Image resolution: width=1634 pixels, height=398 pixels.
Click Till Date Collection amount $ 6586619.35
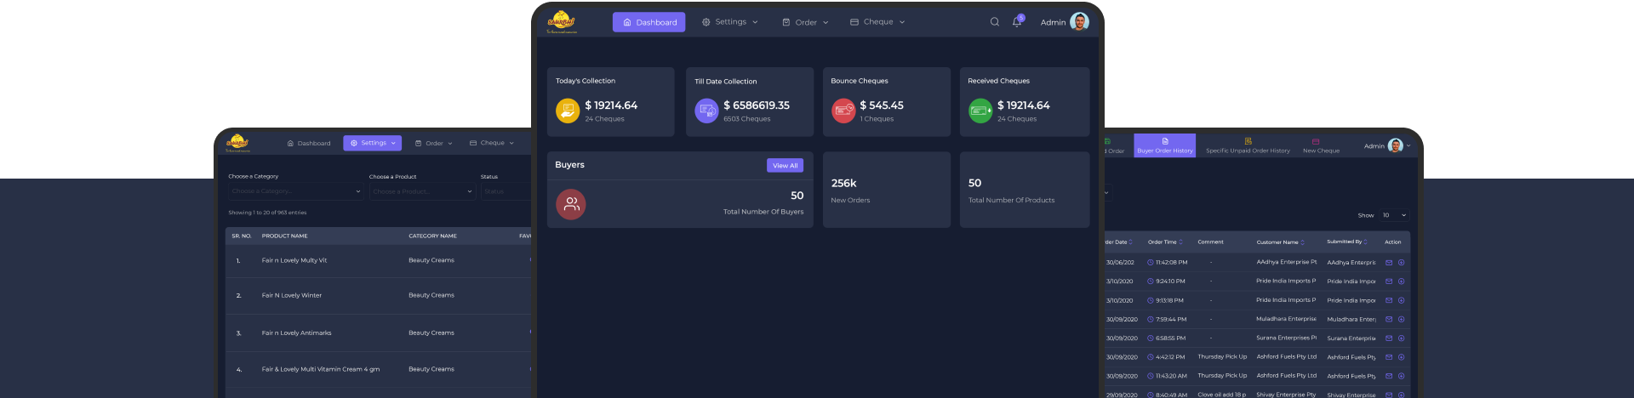pos(757,105)
